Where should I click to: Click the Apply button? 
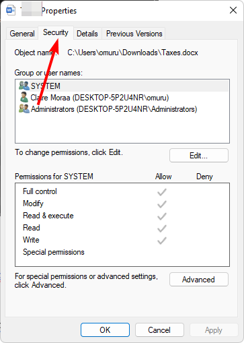pyautogui.click(x=214, y=330)
